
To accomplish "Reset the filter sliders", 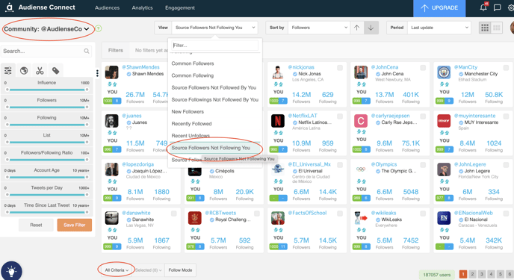I will point(36,225).
